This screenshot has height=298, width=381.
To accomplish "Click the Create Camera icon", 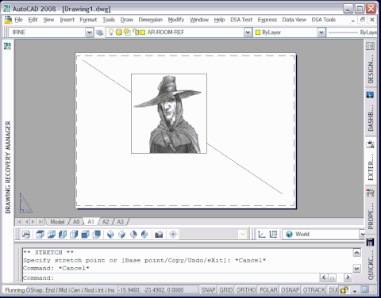I will tap(159, 235).
